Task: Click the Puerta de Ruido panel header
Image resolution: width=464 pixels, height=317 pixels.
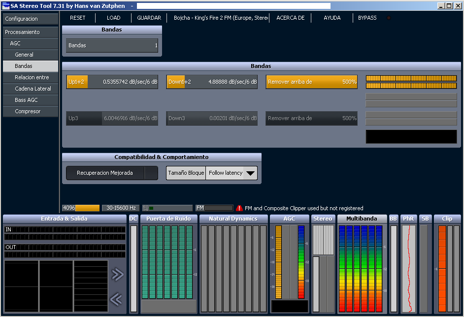Action: 168,219
